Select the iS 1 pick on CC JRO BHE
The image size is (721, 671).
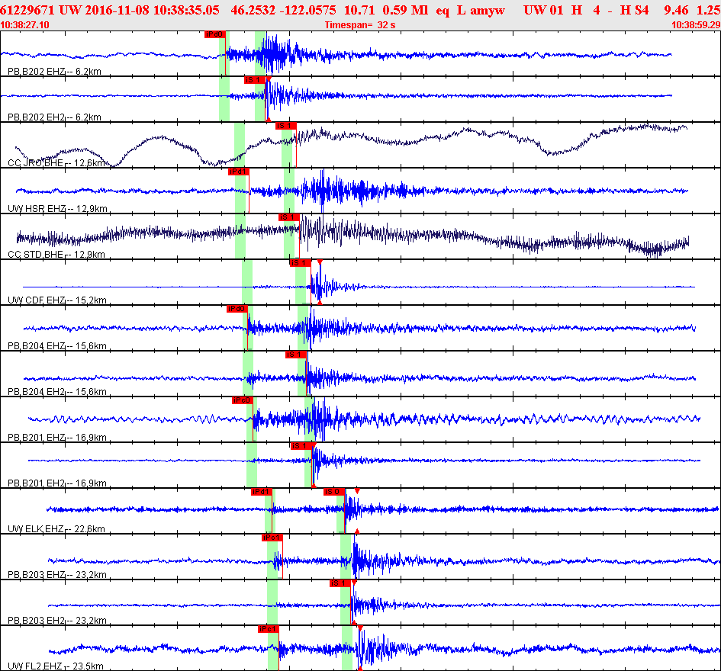point(285,126)
